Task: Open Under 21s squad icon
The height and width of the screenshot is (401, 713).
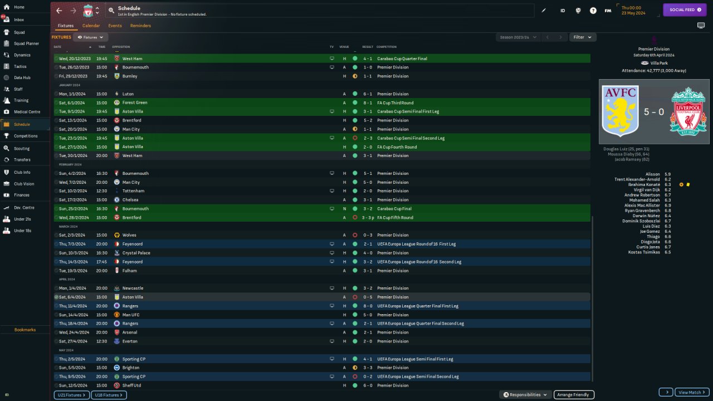Action: tap(6, 219)
